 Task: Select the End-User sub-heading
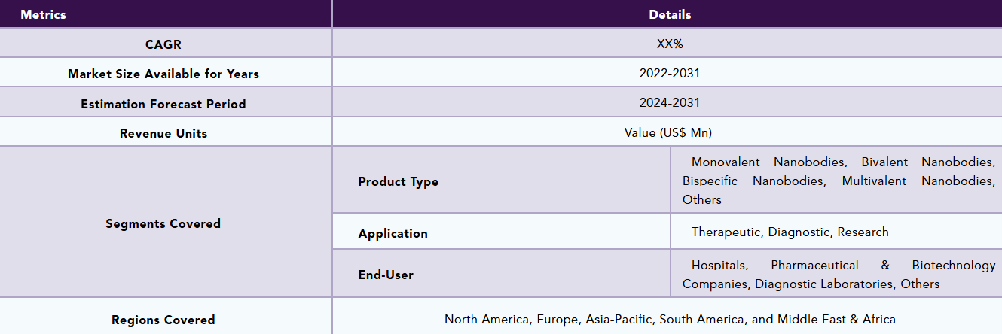(386, 275)
